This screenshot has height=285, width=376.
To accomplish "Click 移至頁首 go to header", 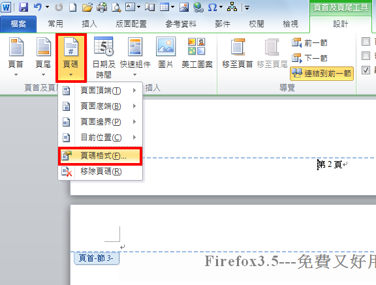I will click(238, 53).
